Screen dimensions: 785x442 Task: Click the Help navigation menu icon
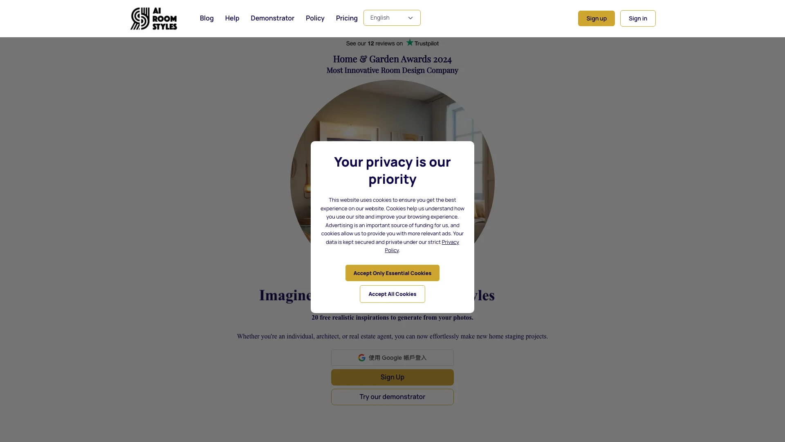point(232,18)
